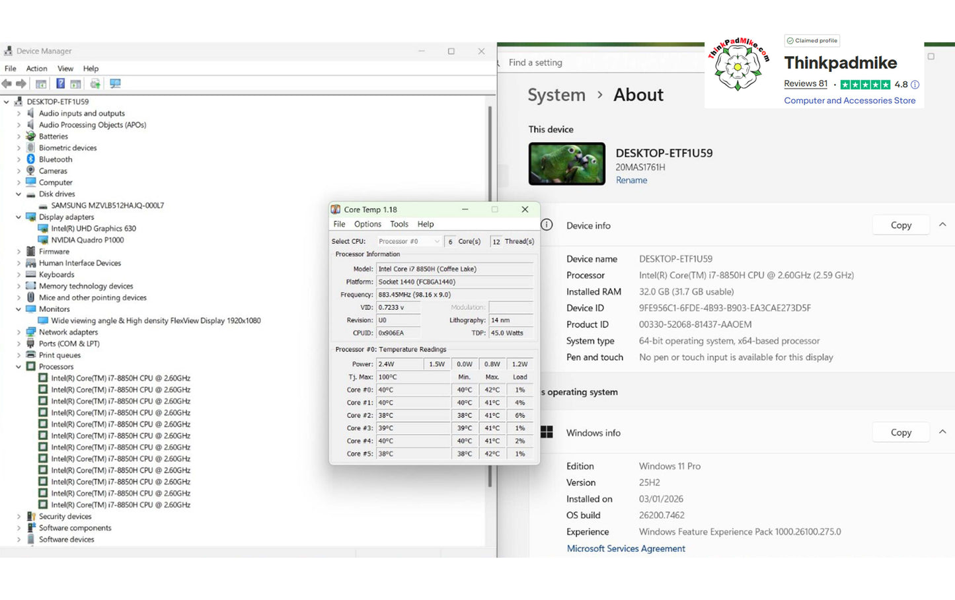Click the Bluetooth device category icon
Image resolution: width=955 pixels, height=600 pixels.
click(30, 159)
